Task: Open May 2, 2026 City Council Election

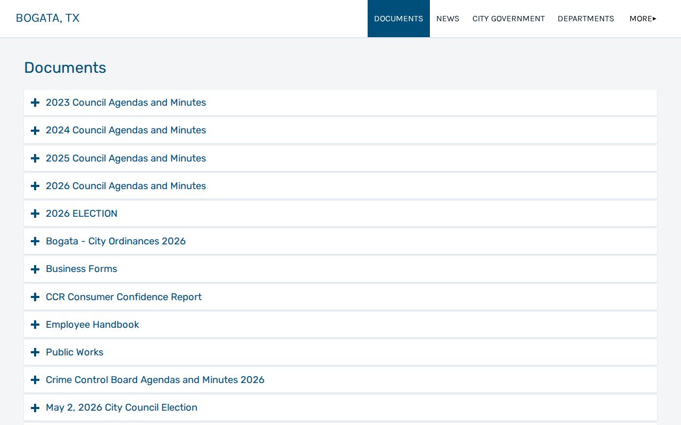Action: point(340,408)
